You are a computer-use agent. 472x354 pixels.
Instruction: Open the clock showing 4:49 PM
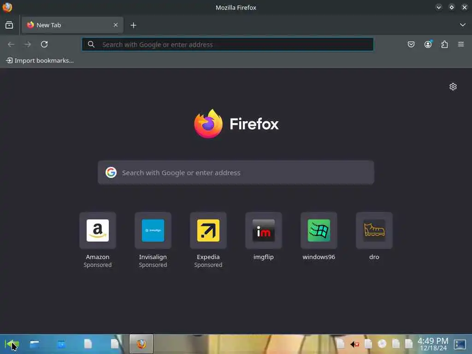[x=433, y=344]
